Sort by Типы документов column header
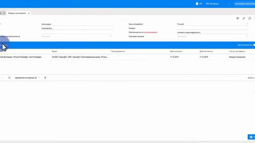The height and width of the screenshot is (143, 255). point(118,51)
